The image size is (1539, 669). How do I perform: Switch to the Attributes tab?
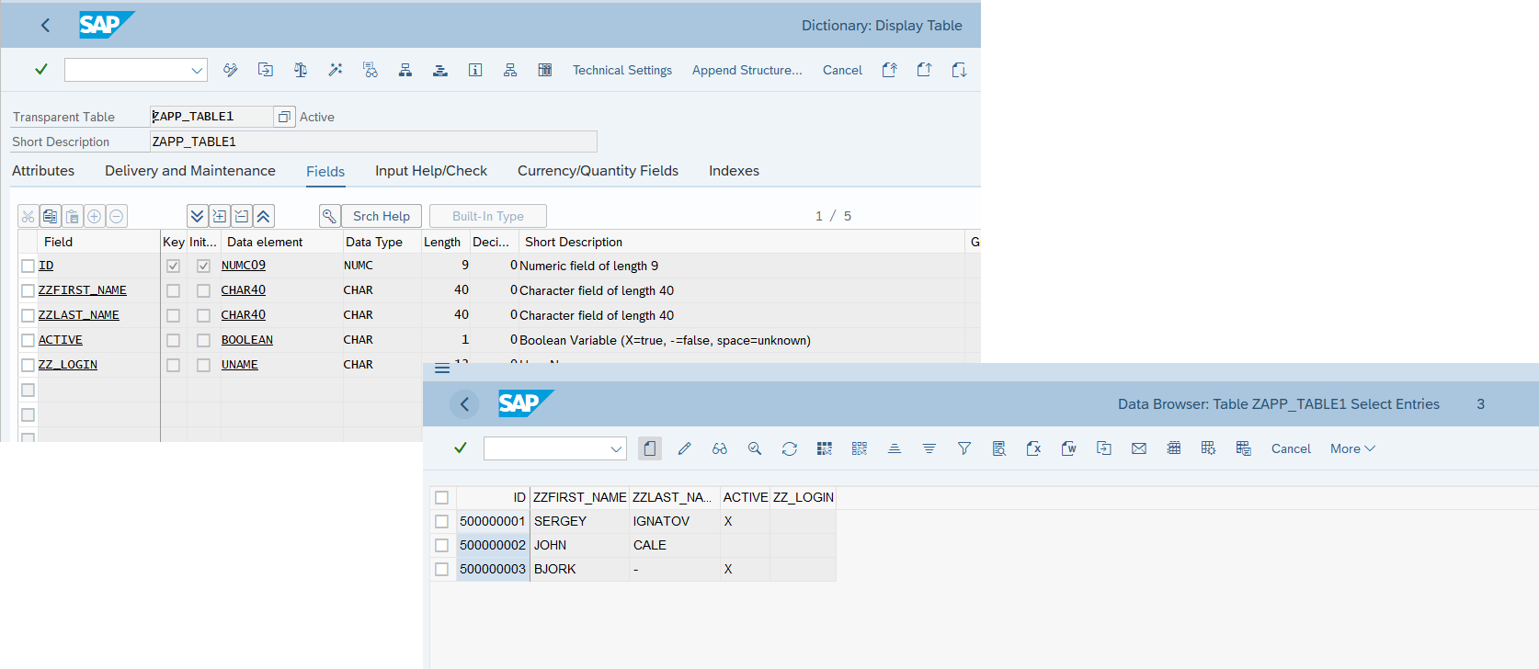point(43,171)
